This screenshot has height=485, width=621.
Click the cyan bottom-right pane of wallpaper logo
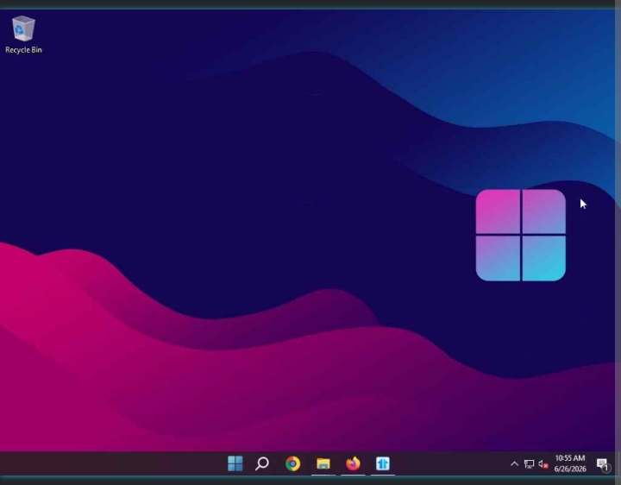pyautogui.click(x=543, y=259)
